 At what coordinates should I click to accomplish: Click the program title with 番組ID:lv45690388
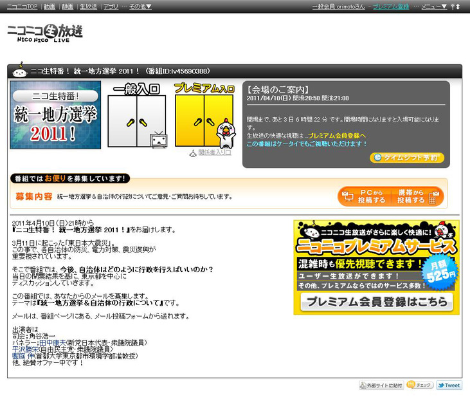120,71
